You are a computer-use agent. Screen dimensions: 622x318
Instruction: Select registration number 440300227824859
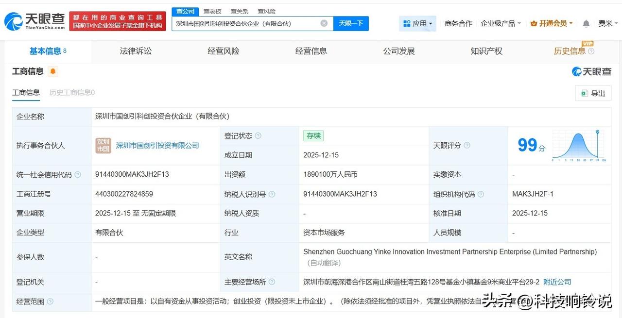coord(124,194)
